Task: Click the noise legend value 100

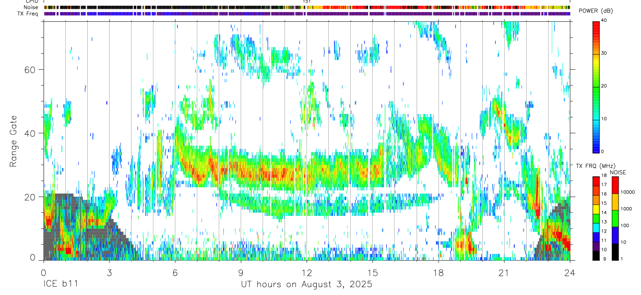Action: 624,226
